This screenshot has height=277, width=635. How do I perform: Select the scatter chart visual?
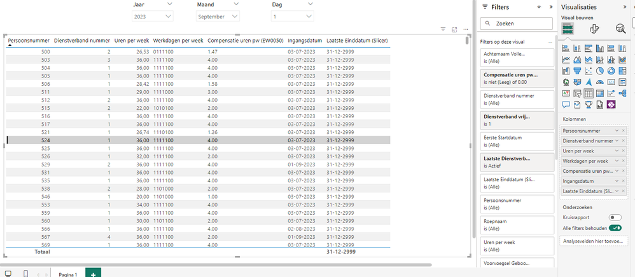pyautogui.click(x=589, y=71)
